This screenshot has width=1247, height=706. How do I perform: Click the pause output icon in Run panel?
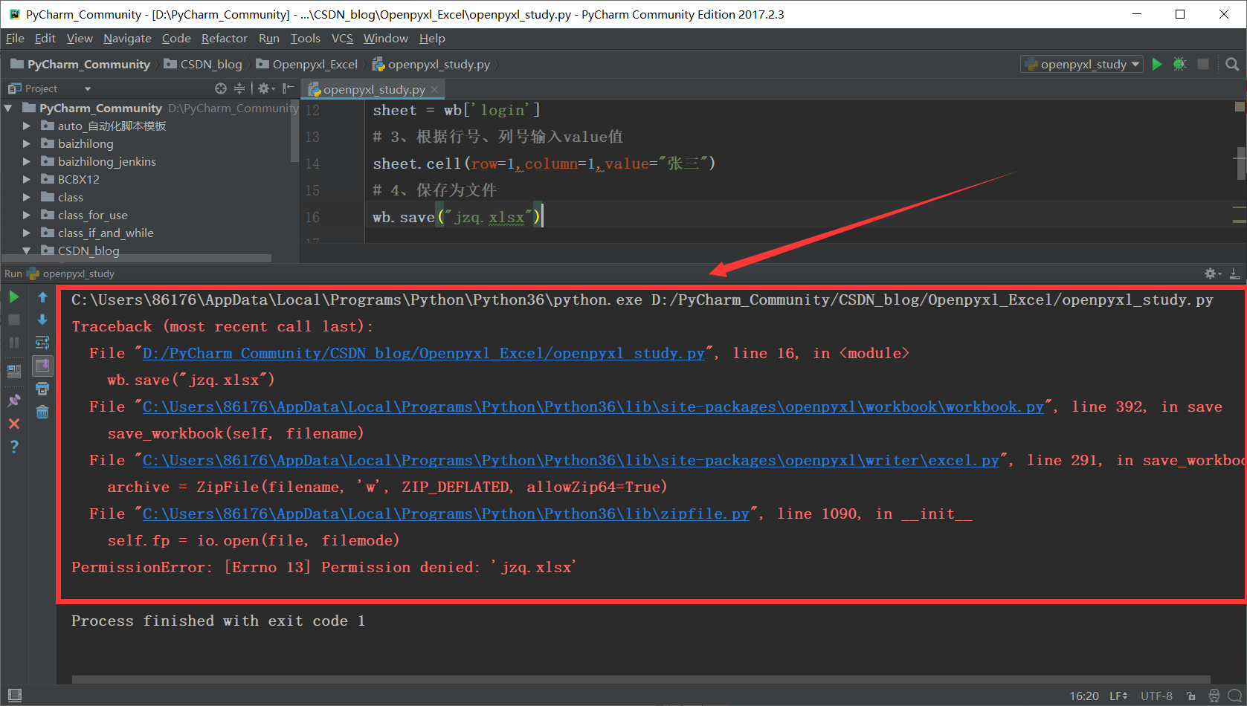(x=14, y=343)
